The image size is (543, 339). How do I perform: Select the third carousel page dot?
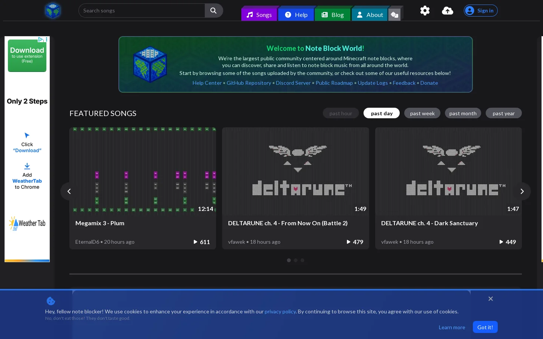coord(302,260)
